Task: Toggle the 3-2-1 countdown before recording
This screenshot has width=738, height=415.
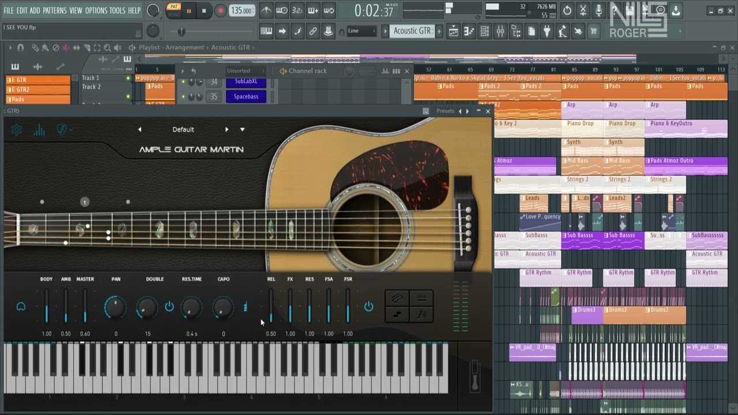Action: click(298, 10)
